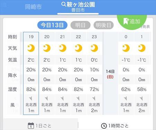Switch to the 岡崎市 location tab
This screenshot has height=130, width=156.
coord(33,7)
